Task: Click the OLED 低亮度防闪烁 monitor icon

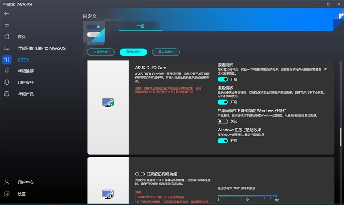Action: (x=108, y=194)
